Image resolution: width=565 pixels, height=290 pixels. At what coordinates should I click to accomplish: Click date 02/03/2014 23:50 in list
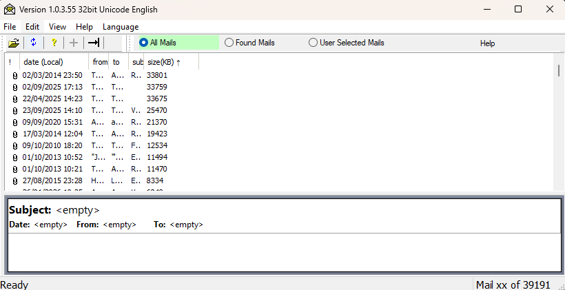coord(52,75)
